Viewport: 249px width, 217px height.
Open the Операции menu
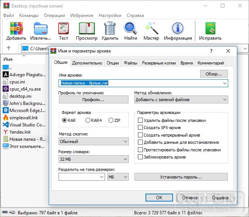coord(54,15)
